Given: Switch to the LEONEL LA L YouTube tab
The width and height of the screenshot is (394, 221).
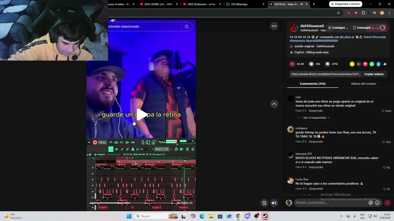Looking at the screenshot, I should click(159, 4).
